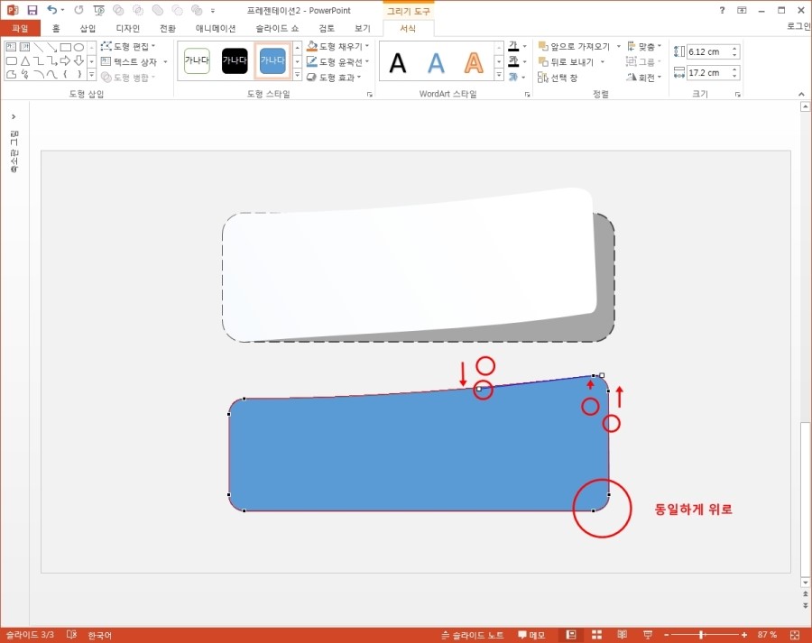Screen dimensions: 812x643
Task: Select the curve shape tool
Action: coord(51,75)
